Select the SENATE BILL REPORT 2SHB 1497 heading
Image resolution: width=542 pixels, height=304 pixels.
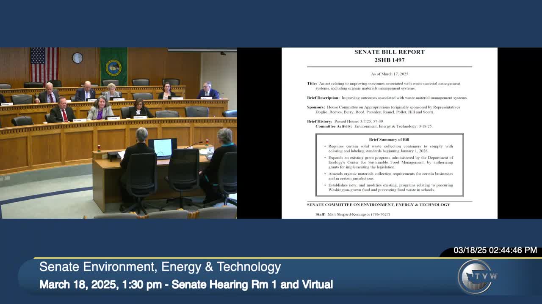coord(390,56)
